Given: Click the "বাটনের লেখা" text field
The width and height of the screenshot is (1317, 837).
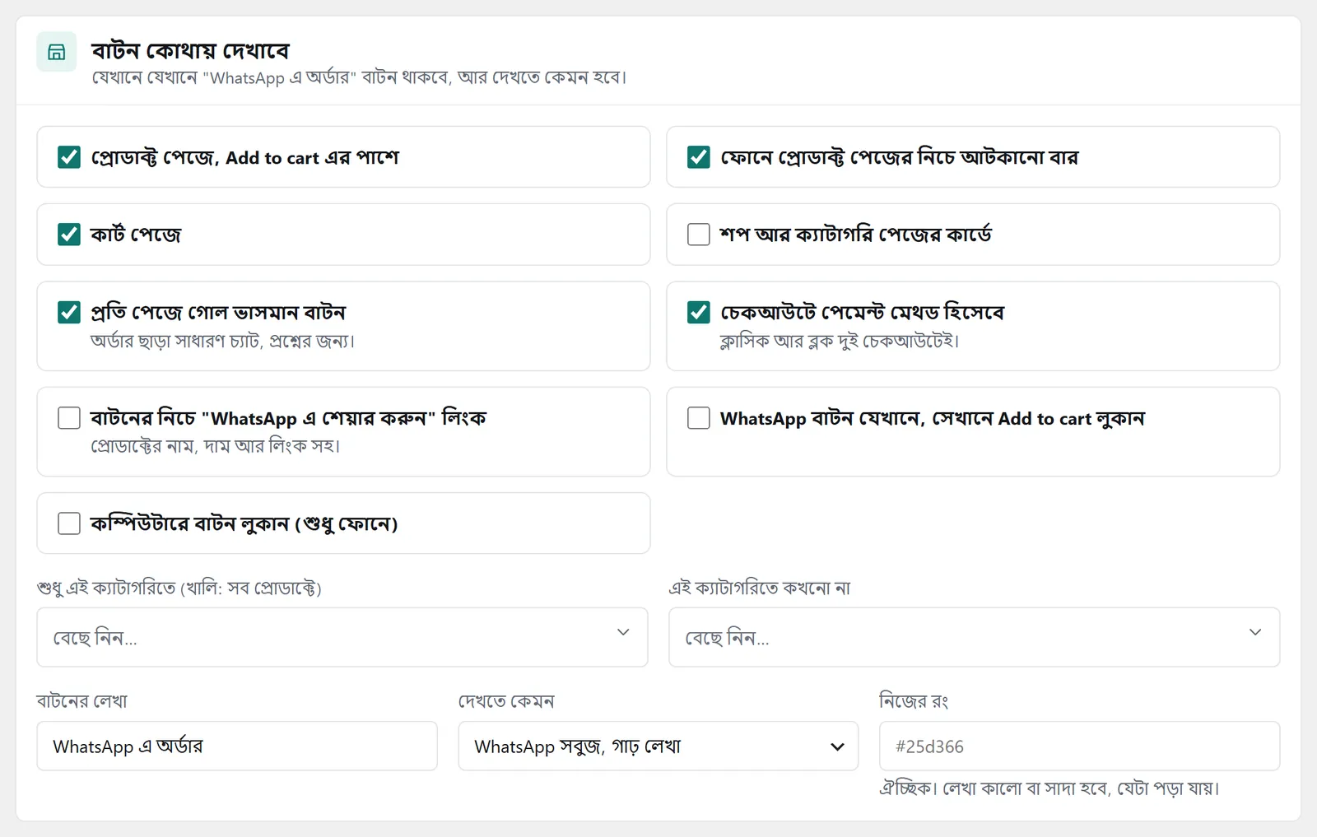Looking at the screenshot, I should tap(237, 746).
